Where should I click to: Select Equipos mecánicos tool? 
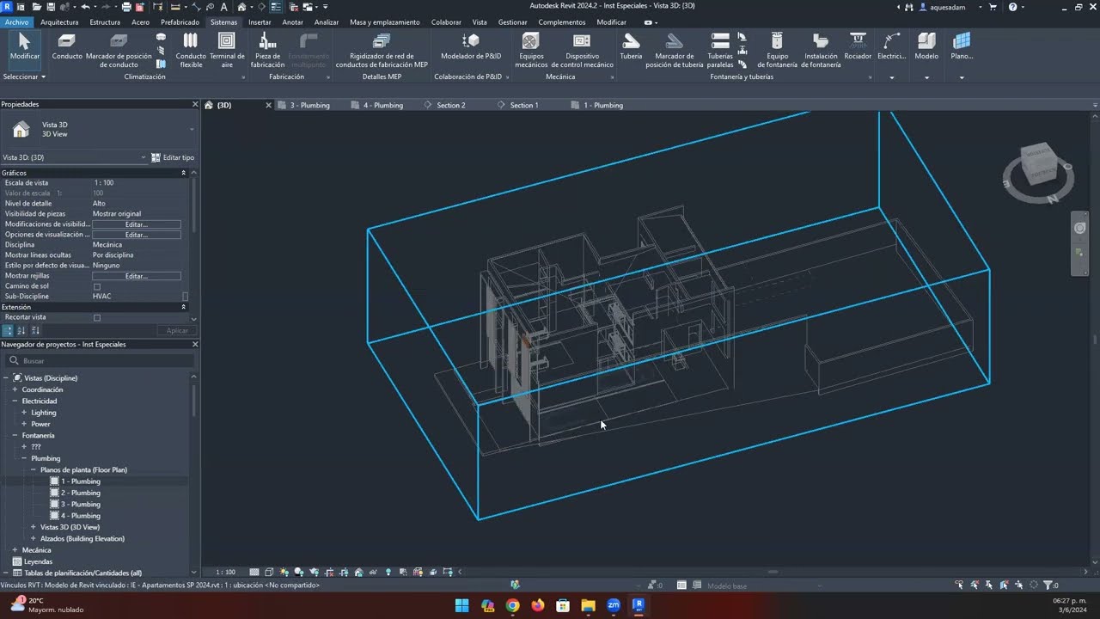pyautogui.click(x=531, y=50)
